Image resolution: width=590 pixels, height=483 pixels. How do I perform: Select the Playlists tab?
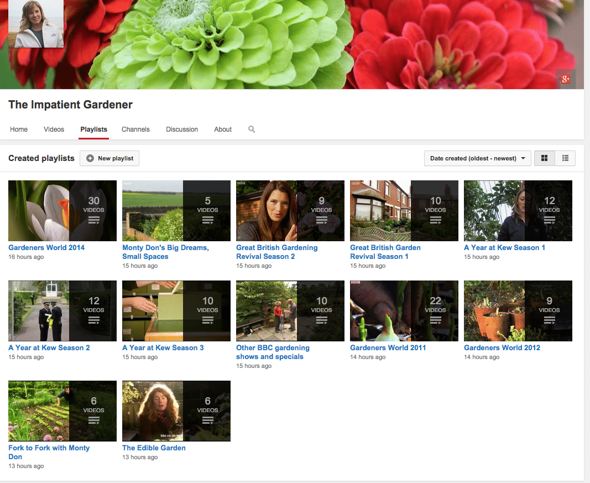[x=93, y=129]
